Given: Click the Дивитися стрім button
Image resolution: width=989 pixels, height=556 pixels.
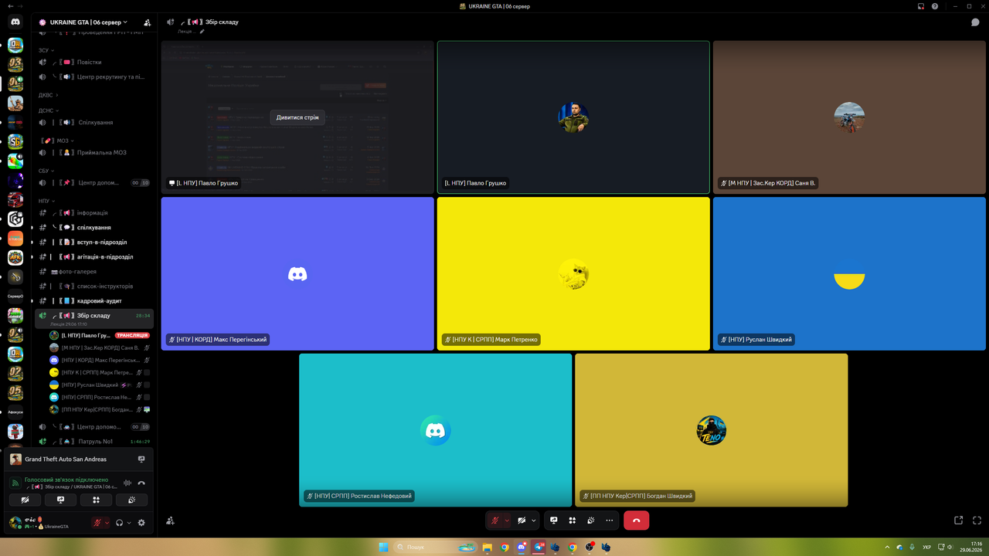Looking at the screenshot, I should (297, 117).
